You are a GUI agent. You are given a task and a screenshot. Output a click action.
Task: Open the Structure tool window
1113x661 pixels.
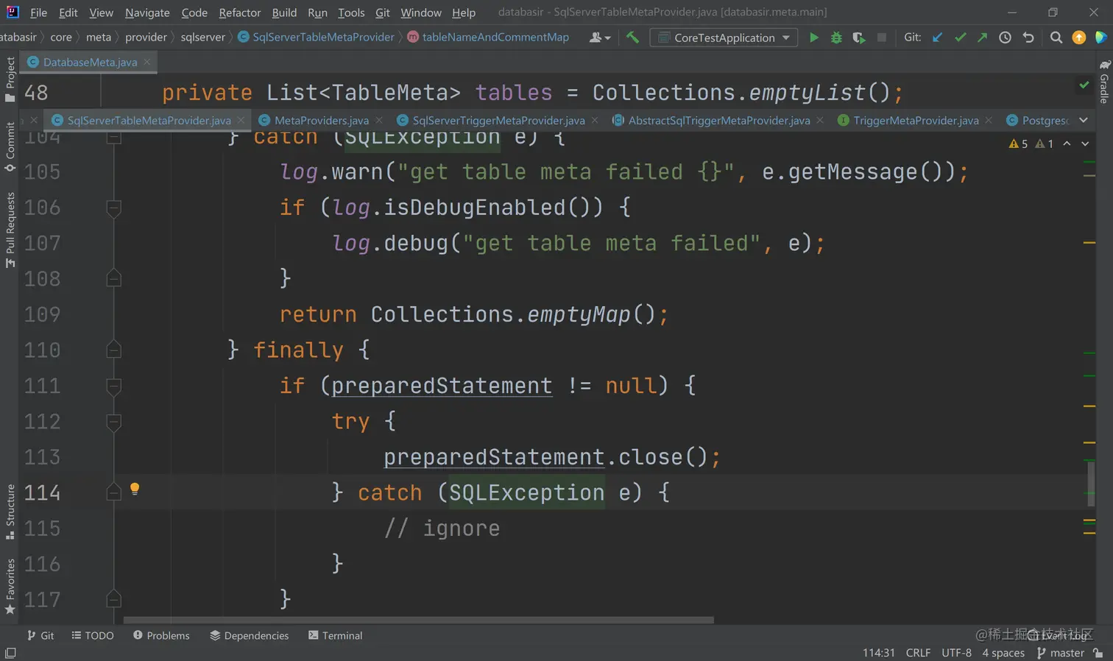tap(10, 512)
